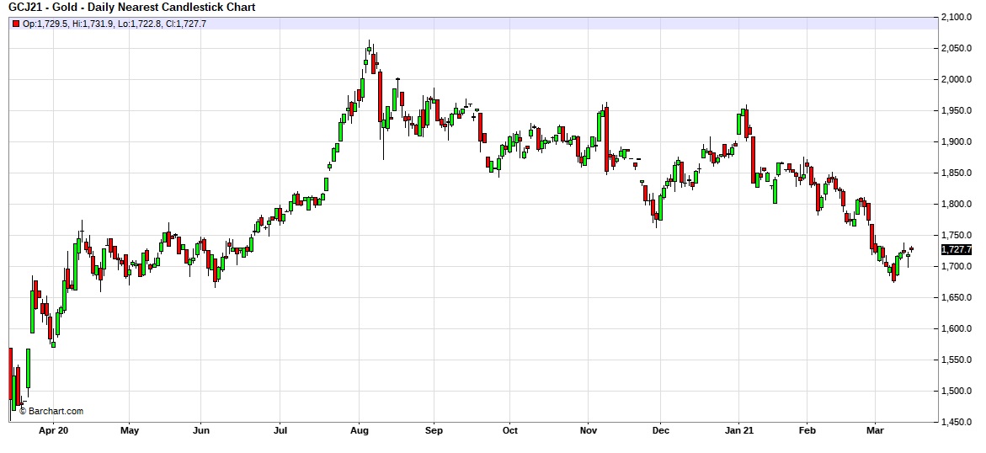Click the 1,650.0 price axis label
986x453 pixels.
(957, 297)
